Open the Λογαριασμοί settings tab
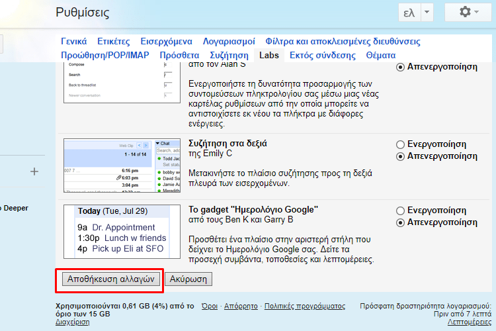This screenshot has height=331, width=496. click(x=229, y=42)
